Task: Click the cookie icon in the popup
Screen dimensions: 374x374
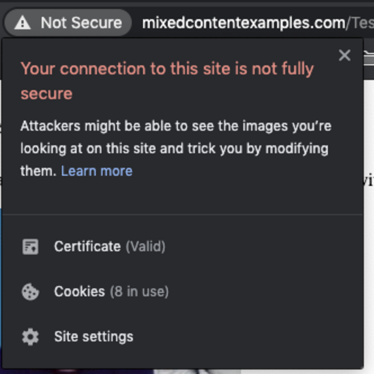Action: point(30,292)
